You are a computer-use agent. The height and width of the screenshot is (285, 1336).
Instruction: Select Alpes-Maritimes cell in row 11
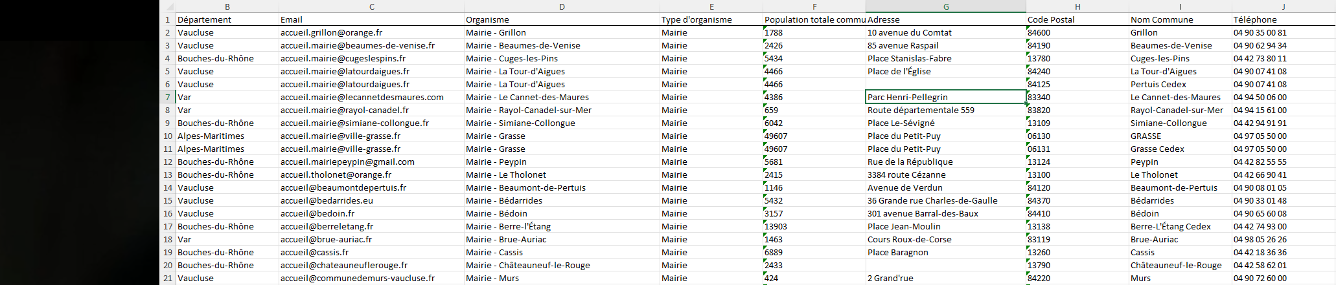227,149
